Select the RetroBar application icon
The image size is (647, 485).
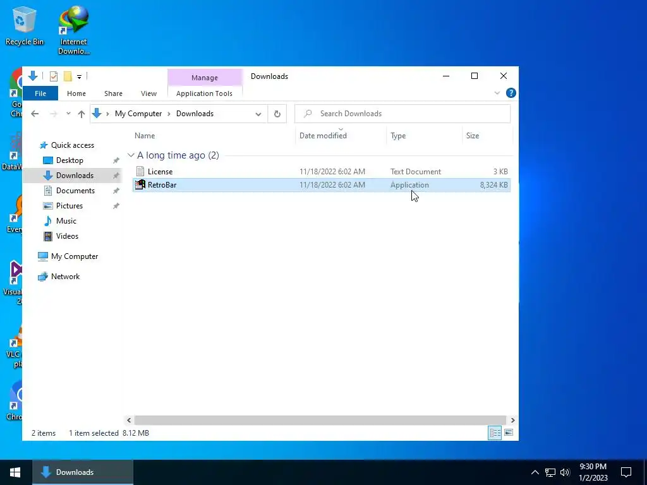coord(140,185)
